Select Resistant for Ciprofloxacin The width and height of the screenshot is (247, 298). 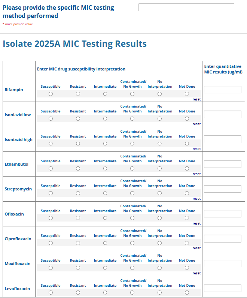(x=78, y=243)
